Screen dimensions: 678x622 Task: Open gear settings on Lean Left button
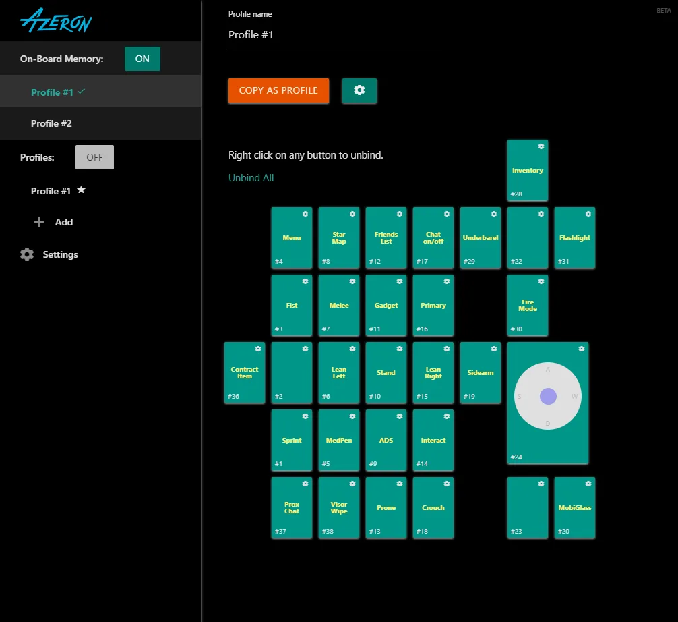click(352, 349)
